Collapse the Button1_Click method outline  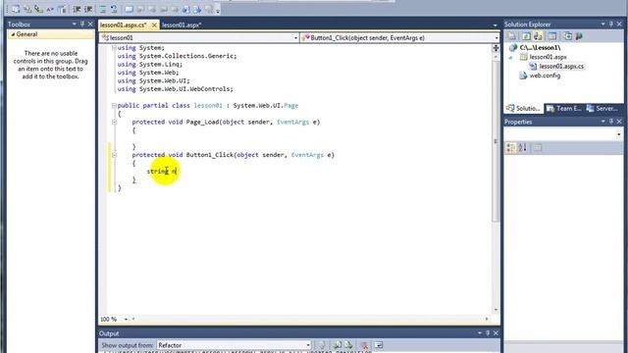point(114,155)
